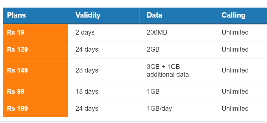The height and width of the screenshot is (123, 267).
Task: Click the 1GB data cell for Rs 99
Action: point(153,92)
